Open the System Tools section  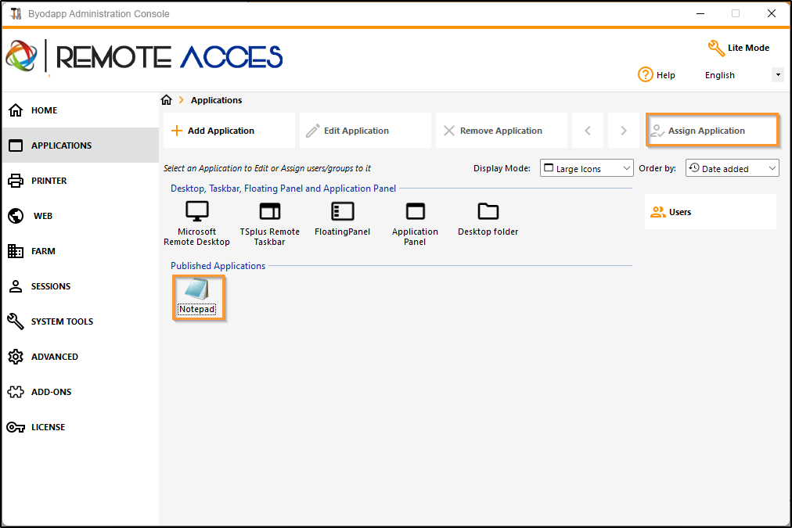(81, 321)
